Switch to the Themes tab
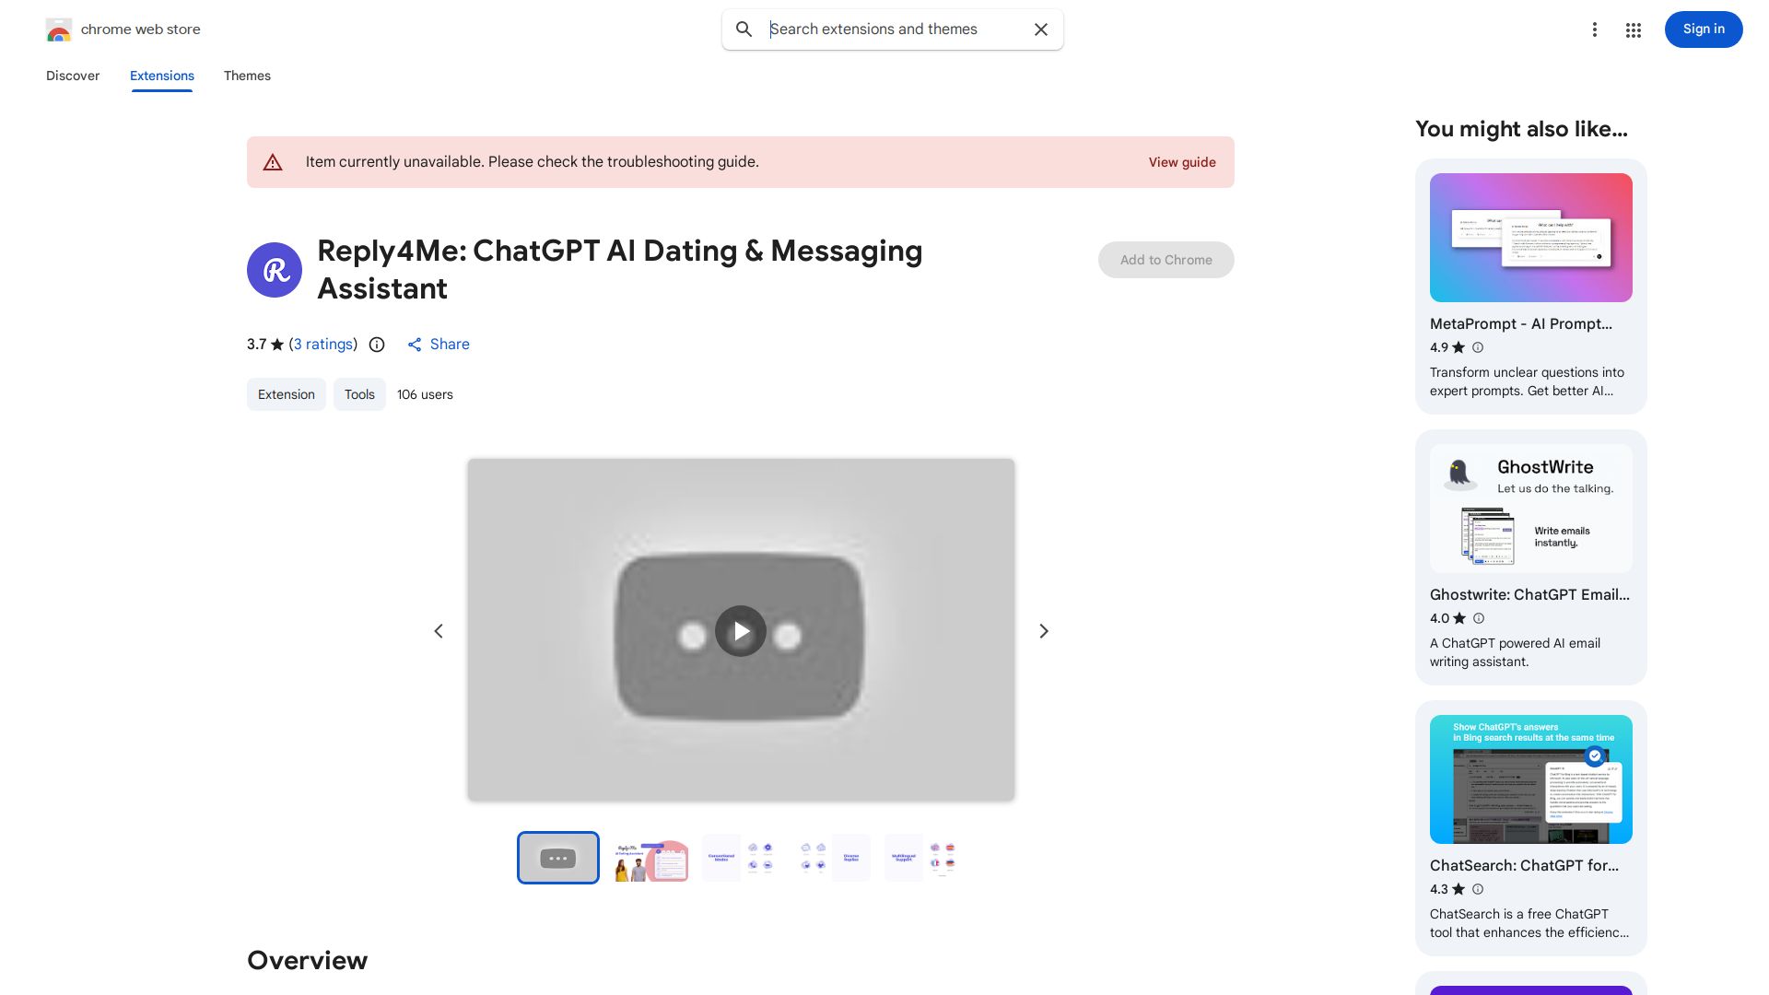1769x995 pixels. click(x=247, y=76)
